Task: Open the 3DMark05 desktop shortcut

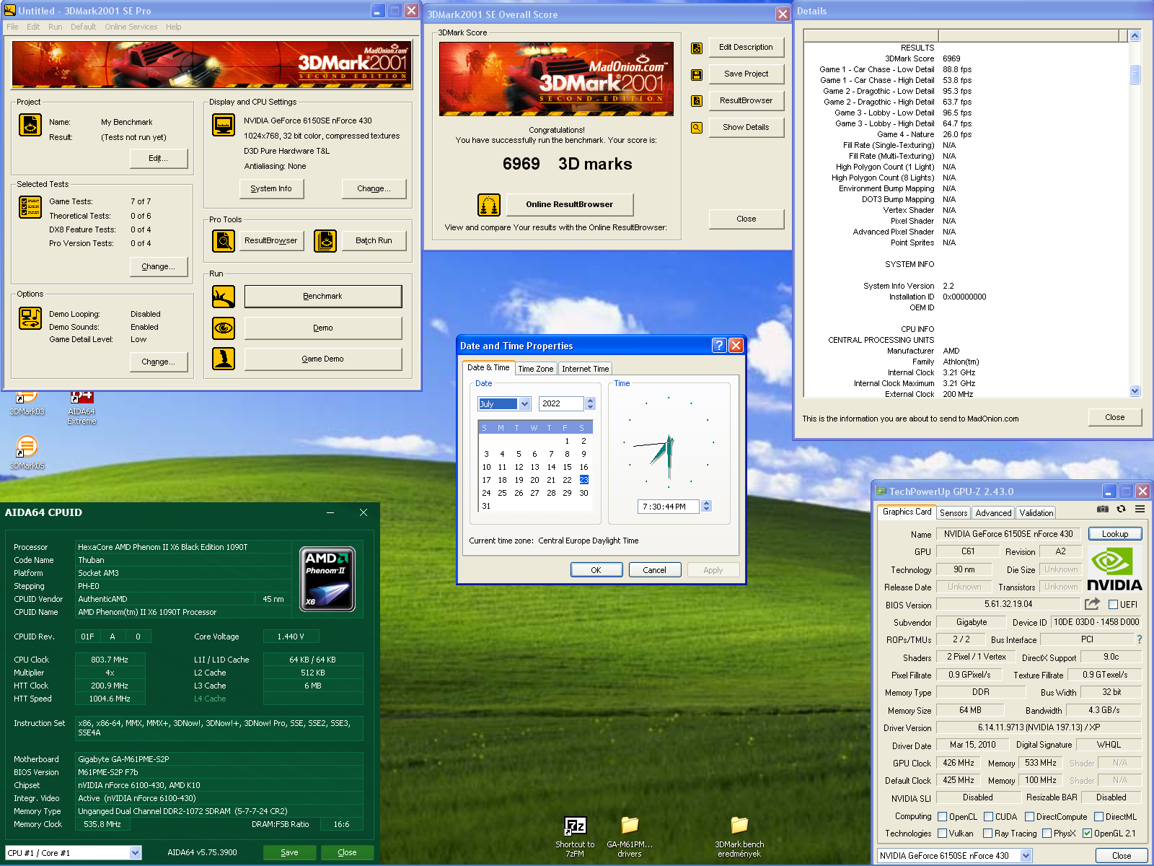Action: pos(27,452)
